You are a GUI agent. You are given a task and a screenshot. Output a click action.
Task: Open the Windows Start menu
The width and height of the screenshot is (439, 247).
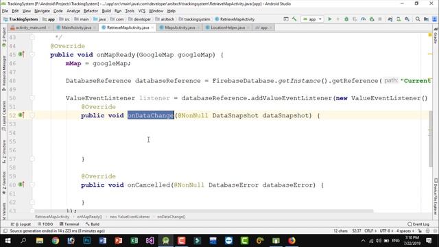click(8, 241)
